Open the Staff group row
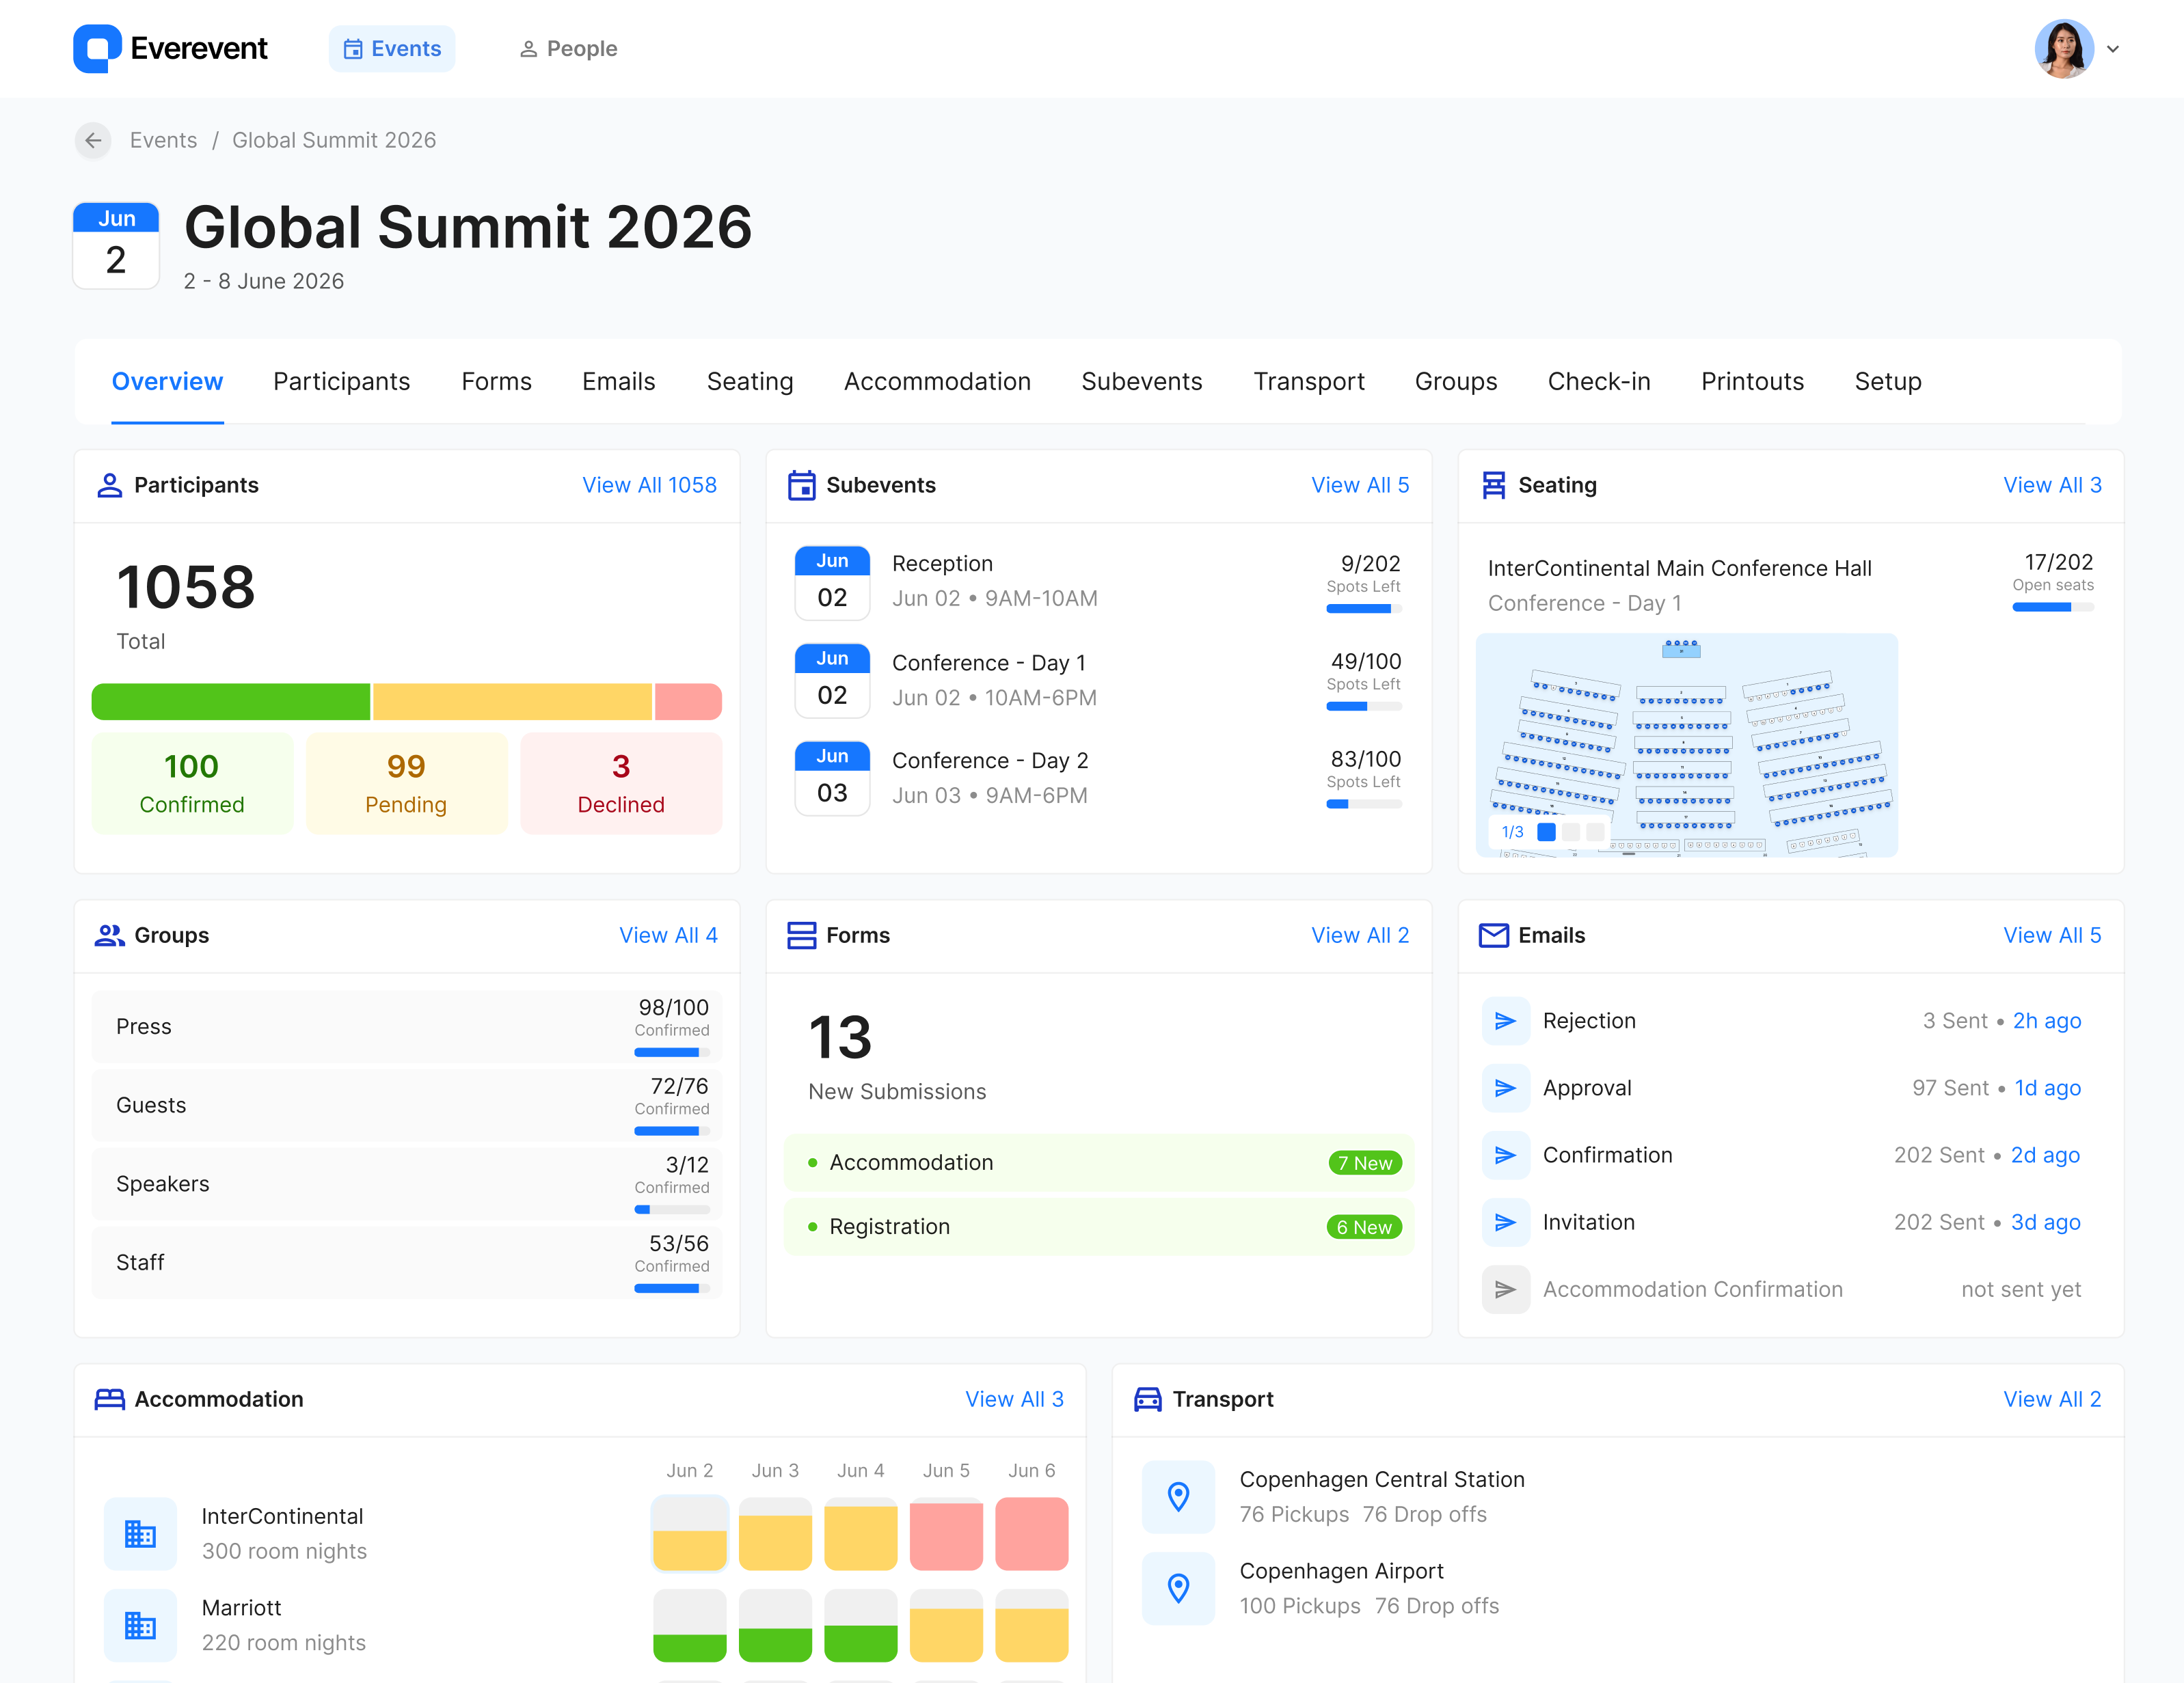Image resolution: width=2184 pixels, height=1683 pixels. click(407, 1263)
